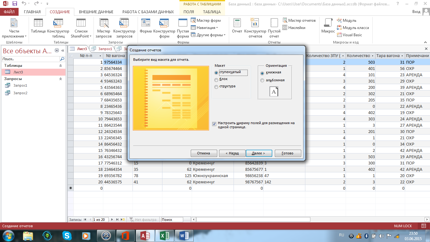
Task: Insert a Модуль класса class module
Action: click(353, 28)
